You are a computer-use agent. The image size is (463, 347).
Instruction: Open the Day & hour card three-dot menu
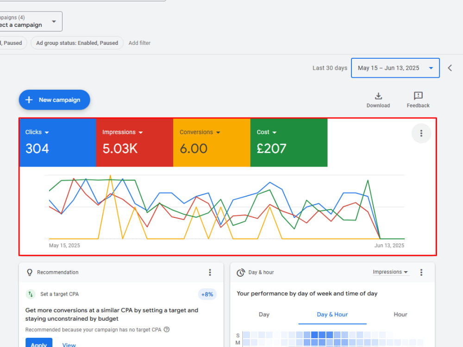coord(421,273)
